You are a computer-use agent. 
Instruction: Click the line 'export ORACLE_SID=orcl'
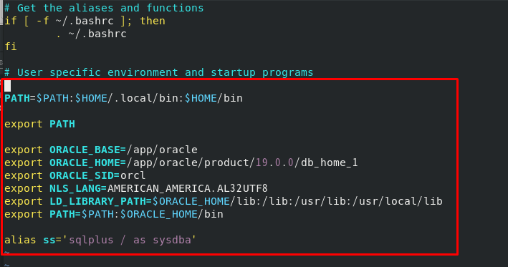[x=75, y=175]
